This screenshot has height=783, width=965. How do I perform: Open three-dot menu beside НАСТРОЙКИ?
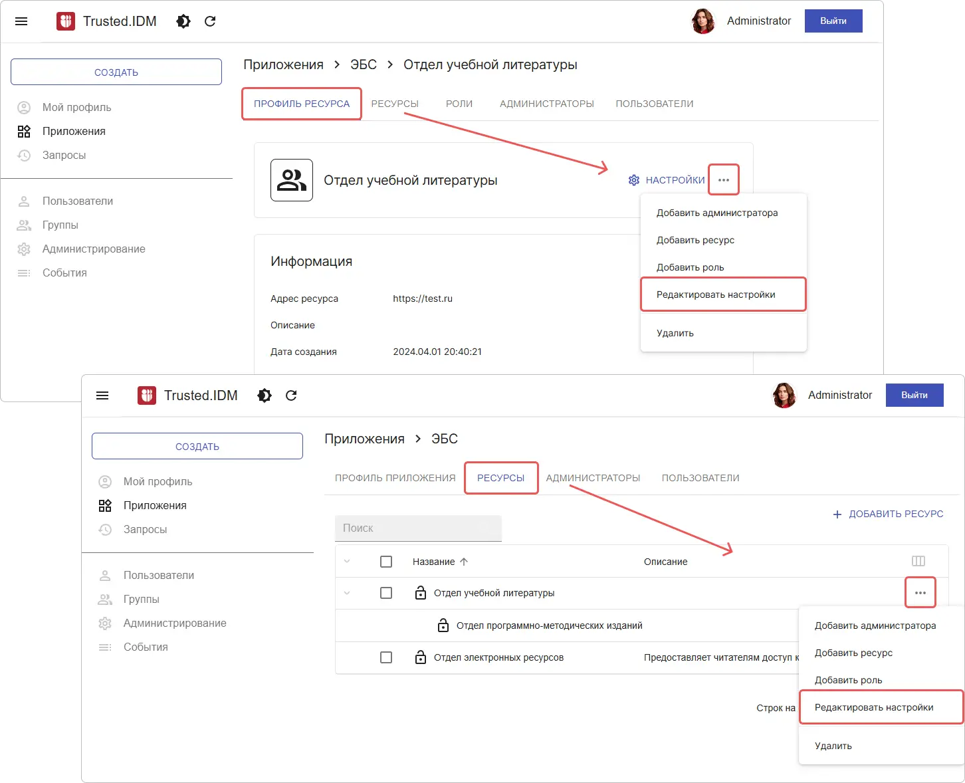(724, 180)
